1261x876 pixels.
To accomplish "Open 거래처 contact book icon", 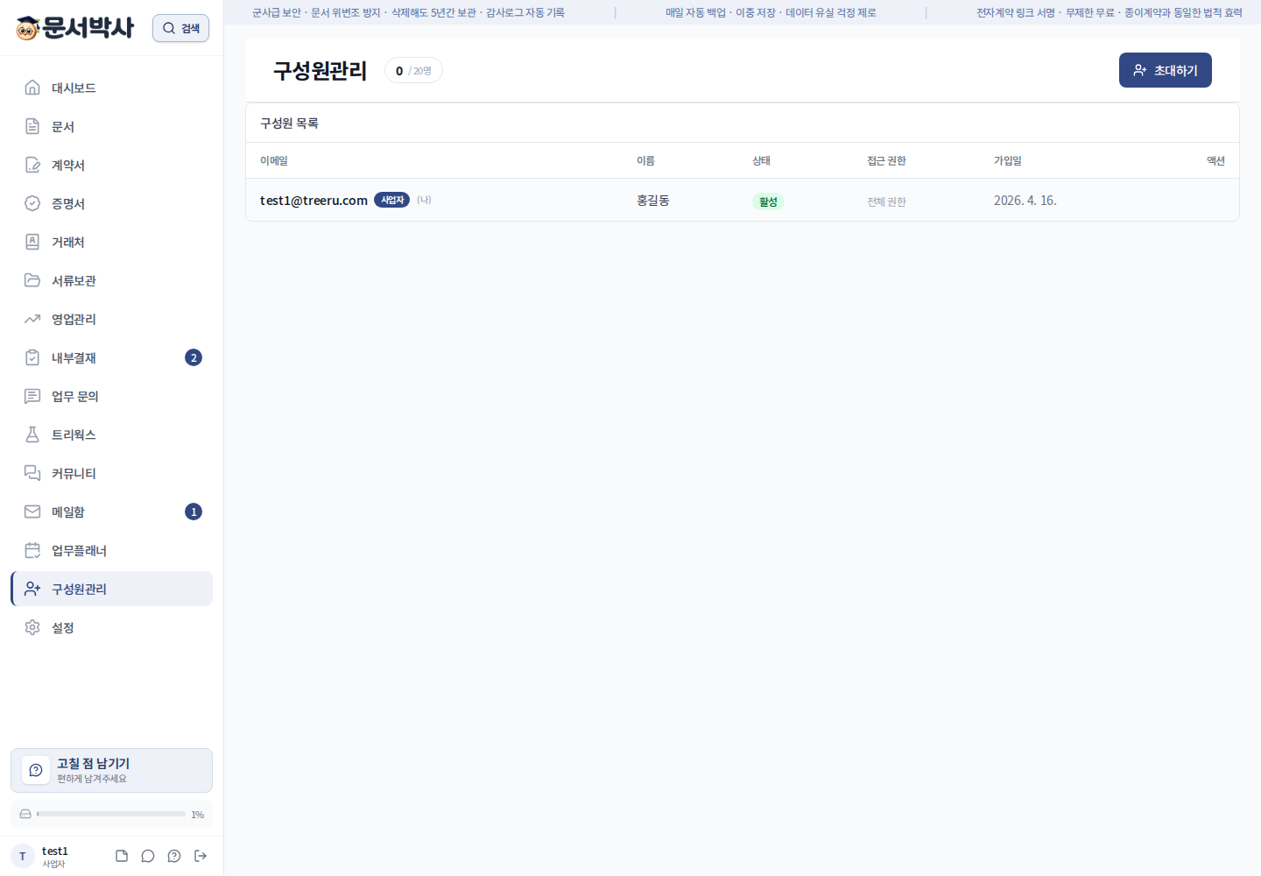I will tap(32, 242).
